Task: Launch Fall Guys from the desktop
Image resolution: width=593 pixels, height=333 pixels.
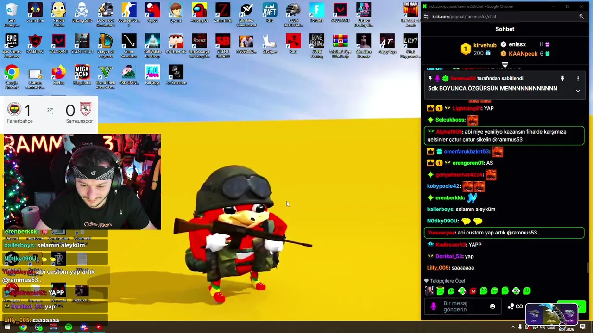Action: (x=152, y=75)
